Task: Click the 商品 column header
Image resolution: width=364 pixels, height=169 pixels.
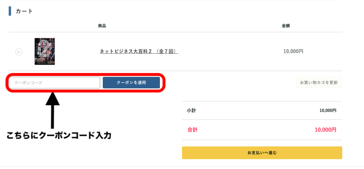Action: point(102,26)
